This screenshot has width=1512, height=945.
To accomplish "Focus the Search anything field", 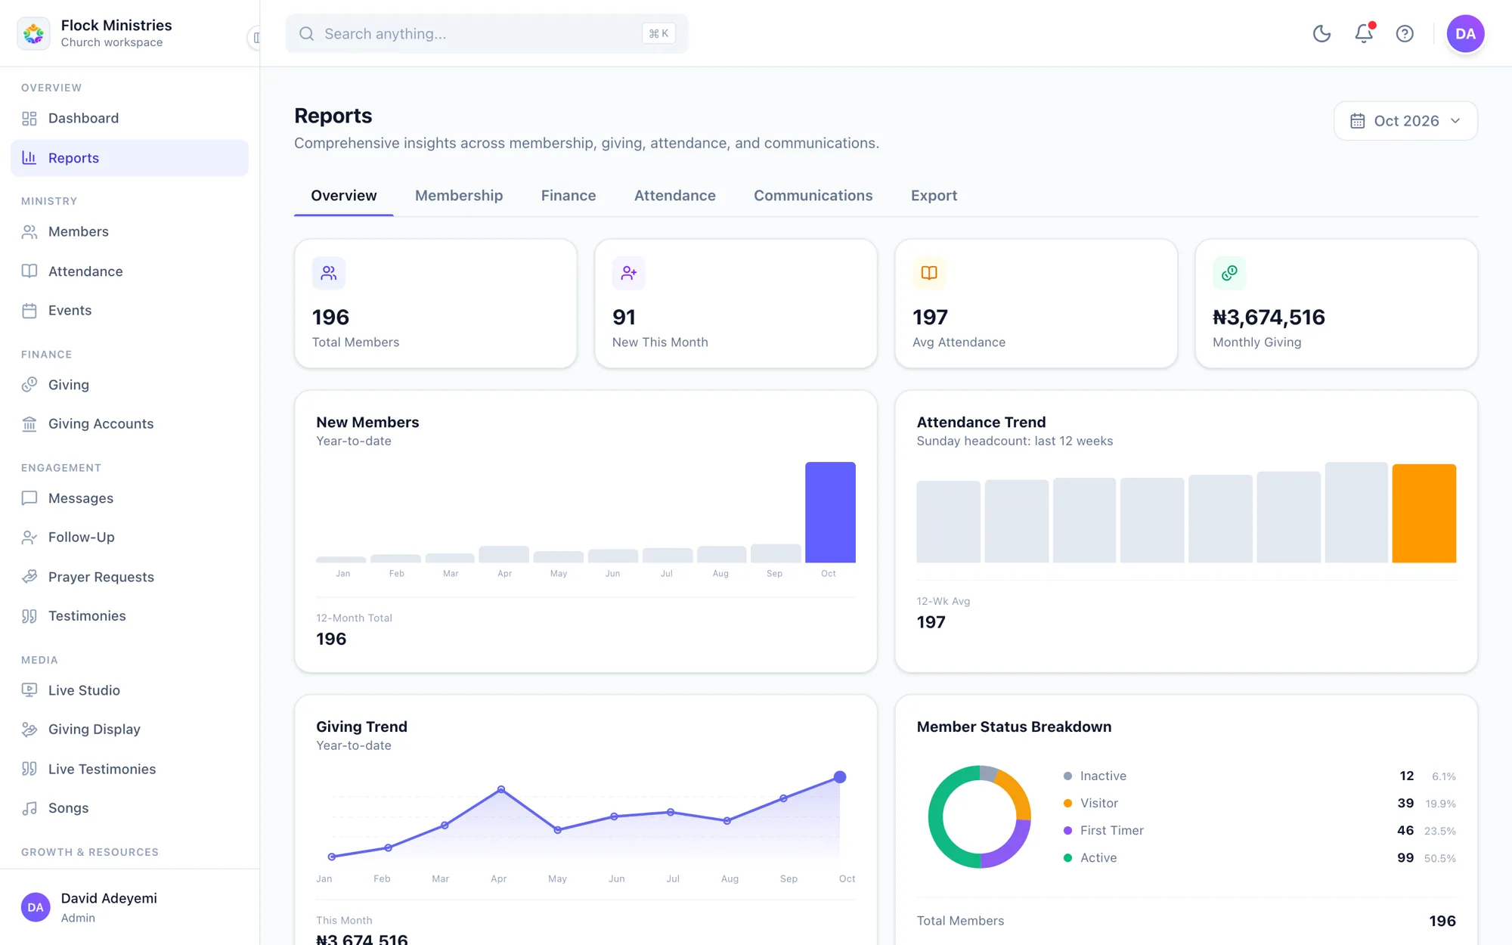I will pos(487,33).
